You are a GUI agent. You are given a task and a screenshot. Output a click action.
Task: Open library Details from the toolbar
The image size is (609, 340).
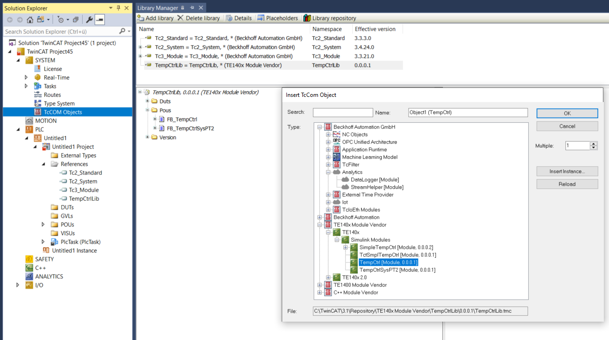[239, 18]
